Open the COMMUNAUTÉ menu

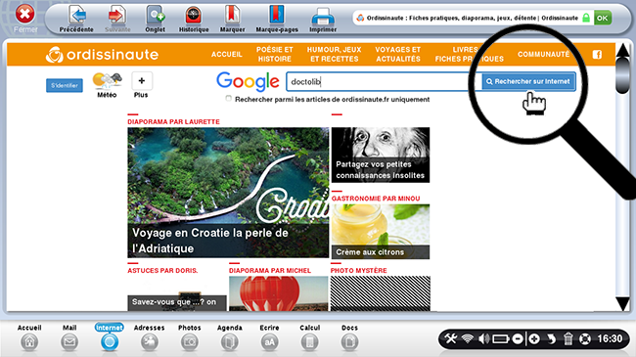543,55
